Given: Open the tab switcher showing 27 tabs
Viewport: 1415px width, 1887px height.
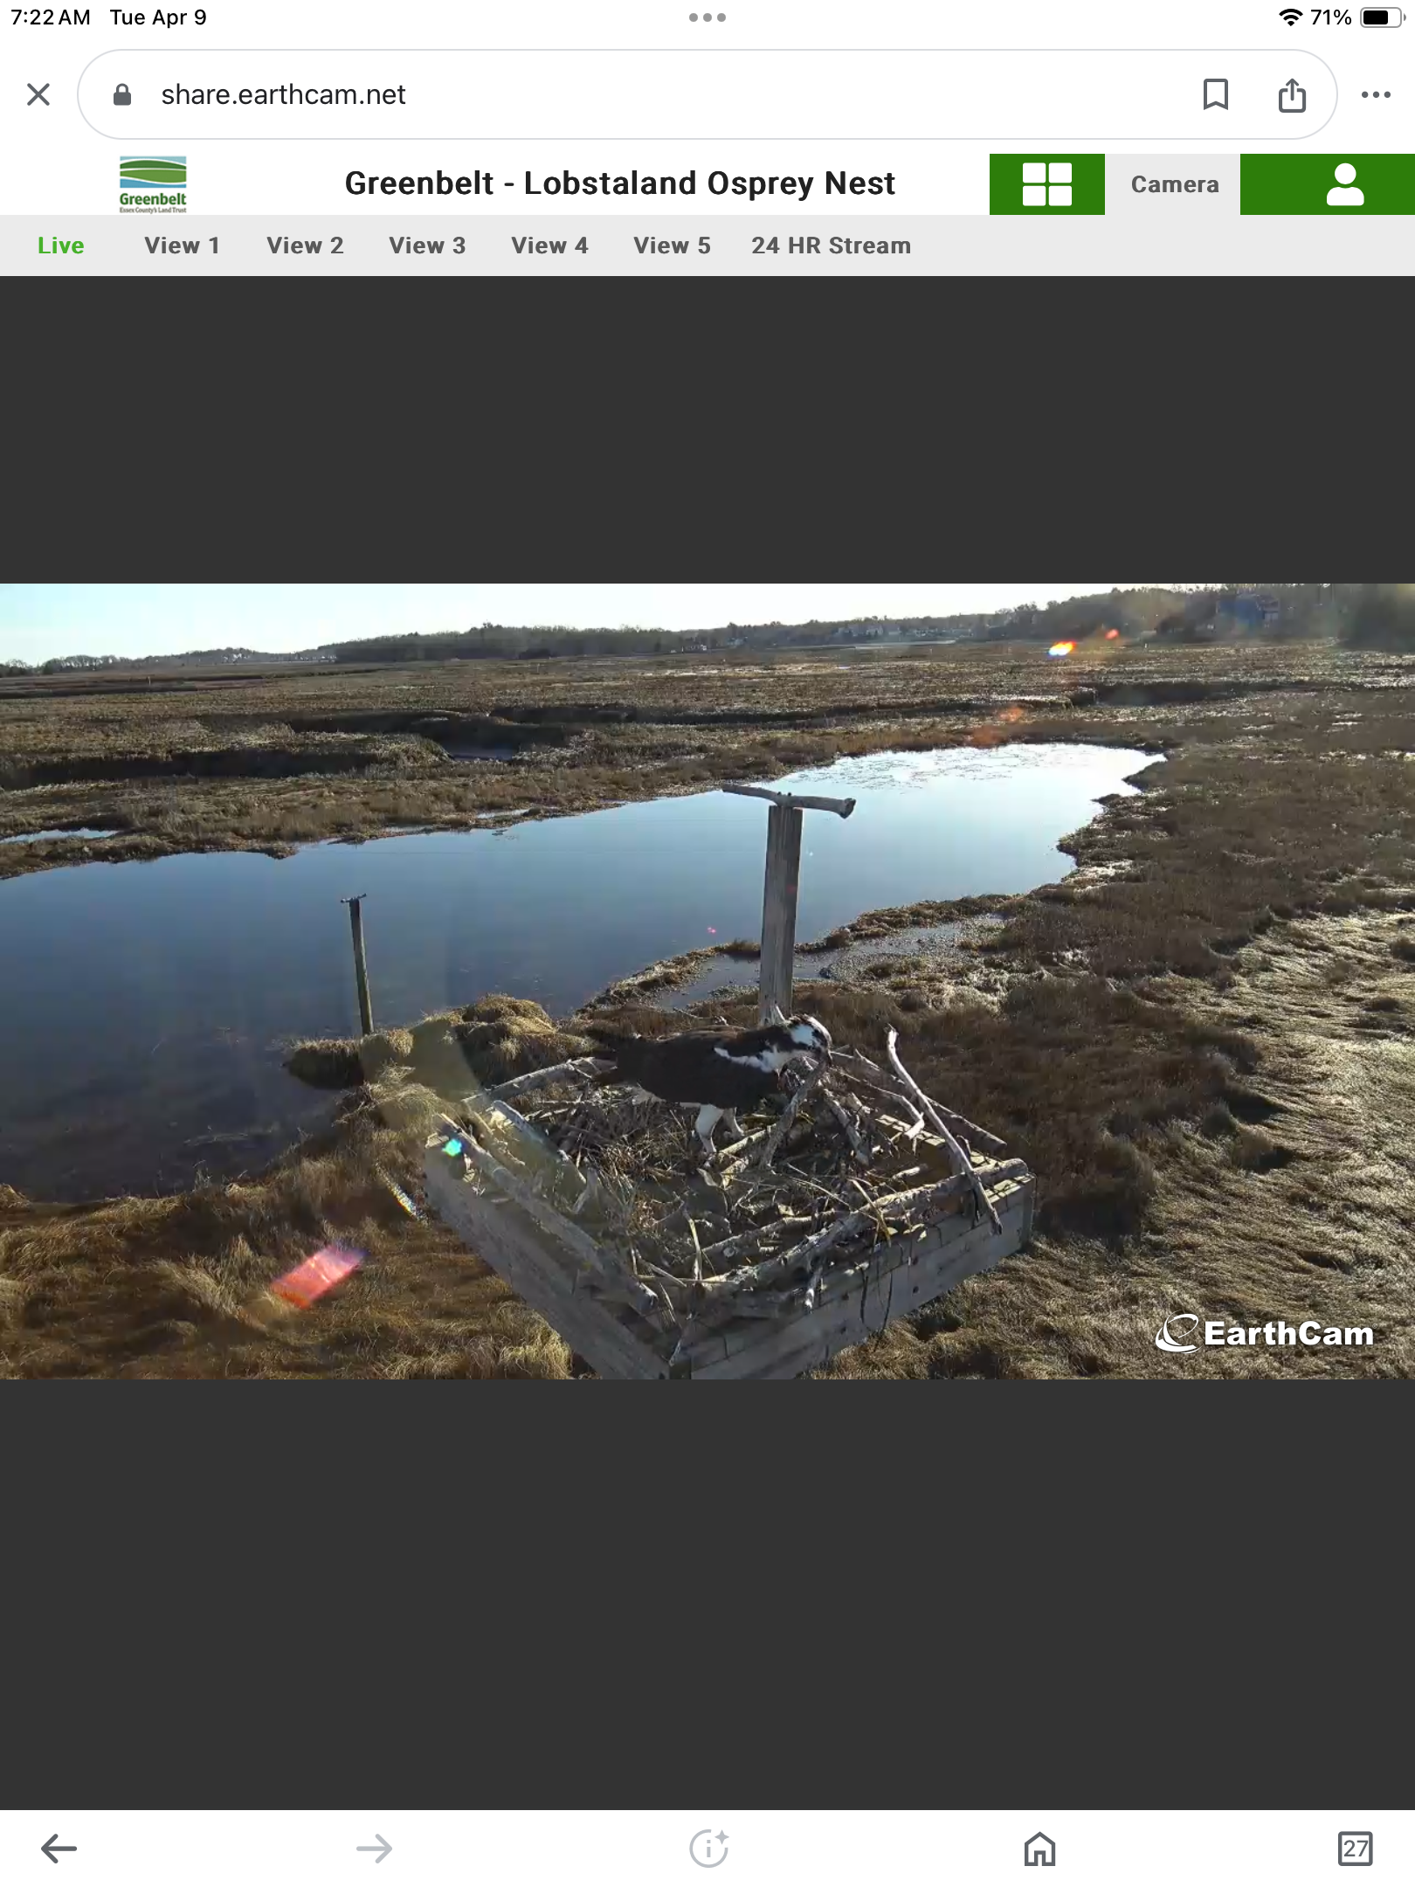Looking at the screenshot, I should point(1355,1849).
